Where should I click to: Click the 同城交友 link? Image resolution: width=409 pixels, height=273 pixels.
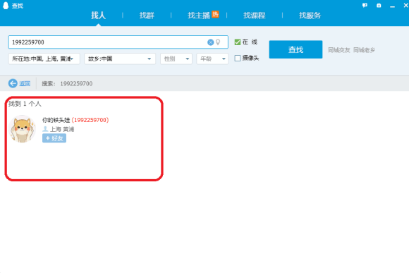pos(338,50)
